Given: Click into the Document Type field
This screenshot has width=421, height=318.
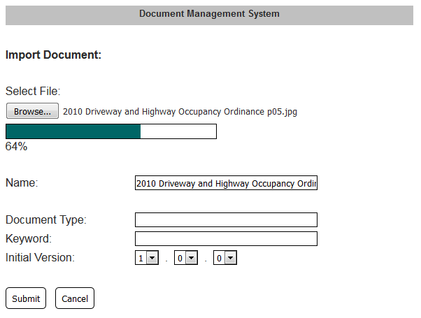Looking at the screenshot, I should click(226, 219).
